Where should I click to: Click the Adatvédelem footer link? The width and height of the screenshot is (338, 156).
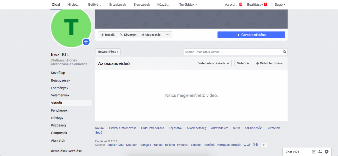click(x=220, y=128)
